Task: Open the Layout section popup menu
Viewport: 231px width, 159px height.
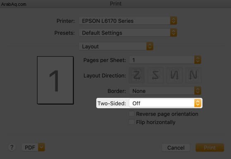Action: [116, 46]
